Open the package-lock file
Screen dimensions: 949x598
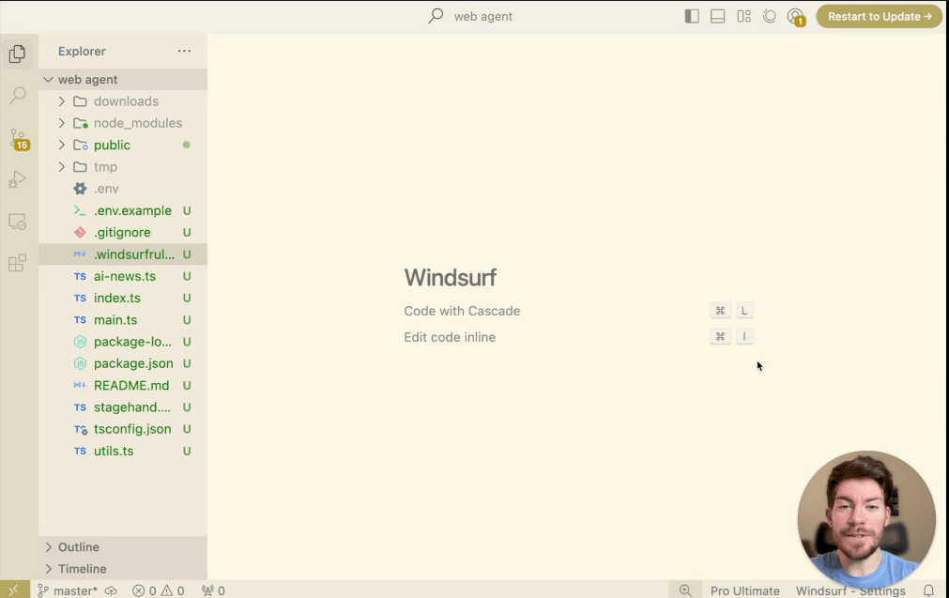click(x=123, y=342)
